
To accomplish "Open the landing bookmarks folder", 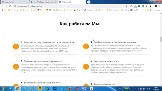I will pyautogui.click(x=125, y=10).
